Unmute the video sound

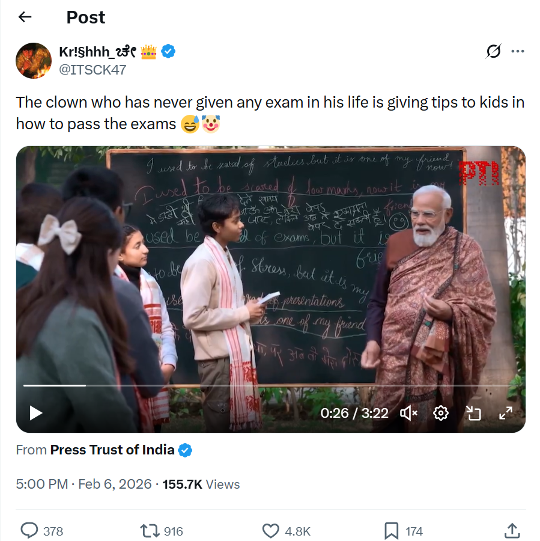pos(408,413)
